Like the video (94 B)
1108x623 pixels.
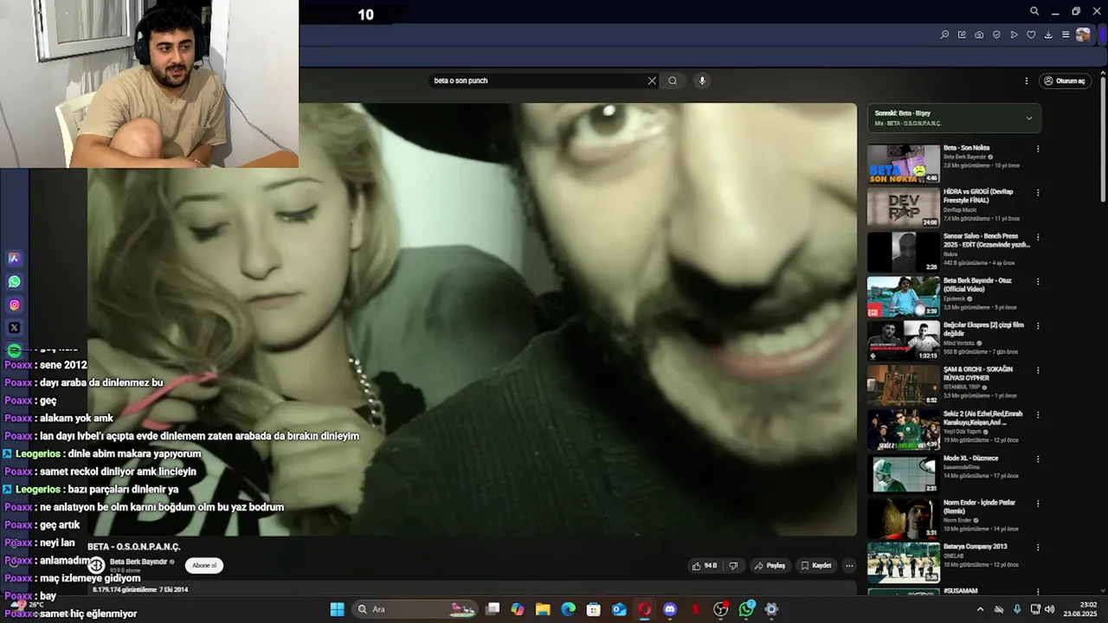pyautogui.click(x=704, y=566)
